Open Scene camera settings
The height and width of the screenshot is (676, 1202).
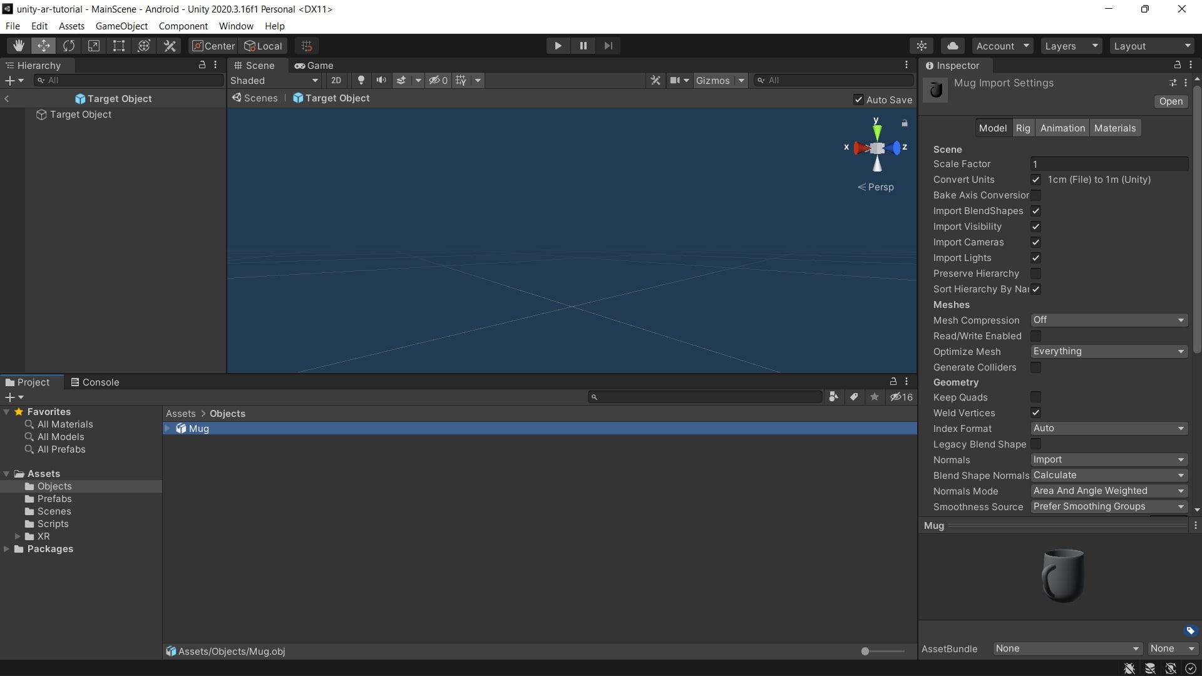[x=675, y=80]
